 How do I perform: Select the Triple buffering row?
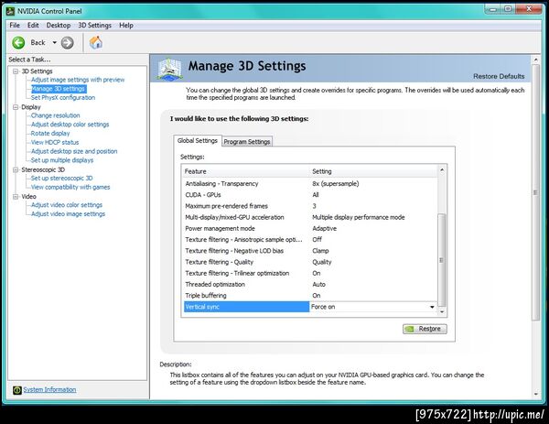coord(310,296)
